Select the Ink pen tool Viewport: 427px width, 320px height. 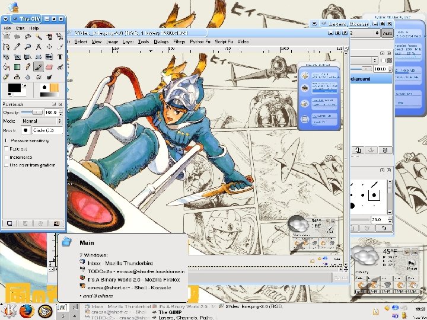7,77
